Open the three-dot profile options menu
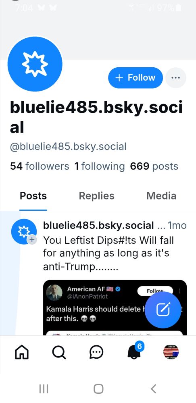 click(176, 78)
